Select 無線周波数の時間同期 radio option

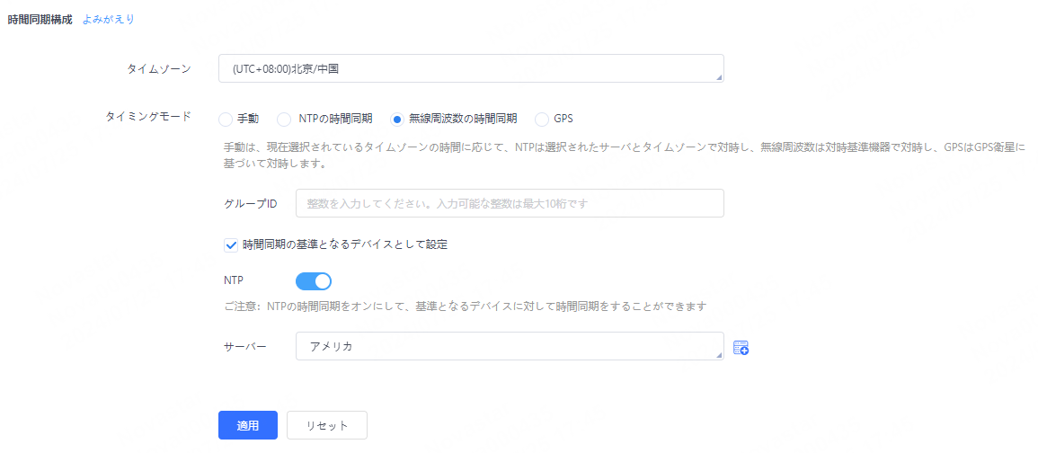[396, 119]
